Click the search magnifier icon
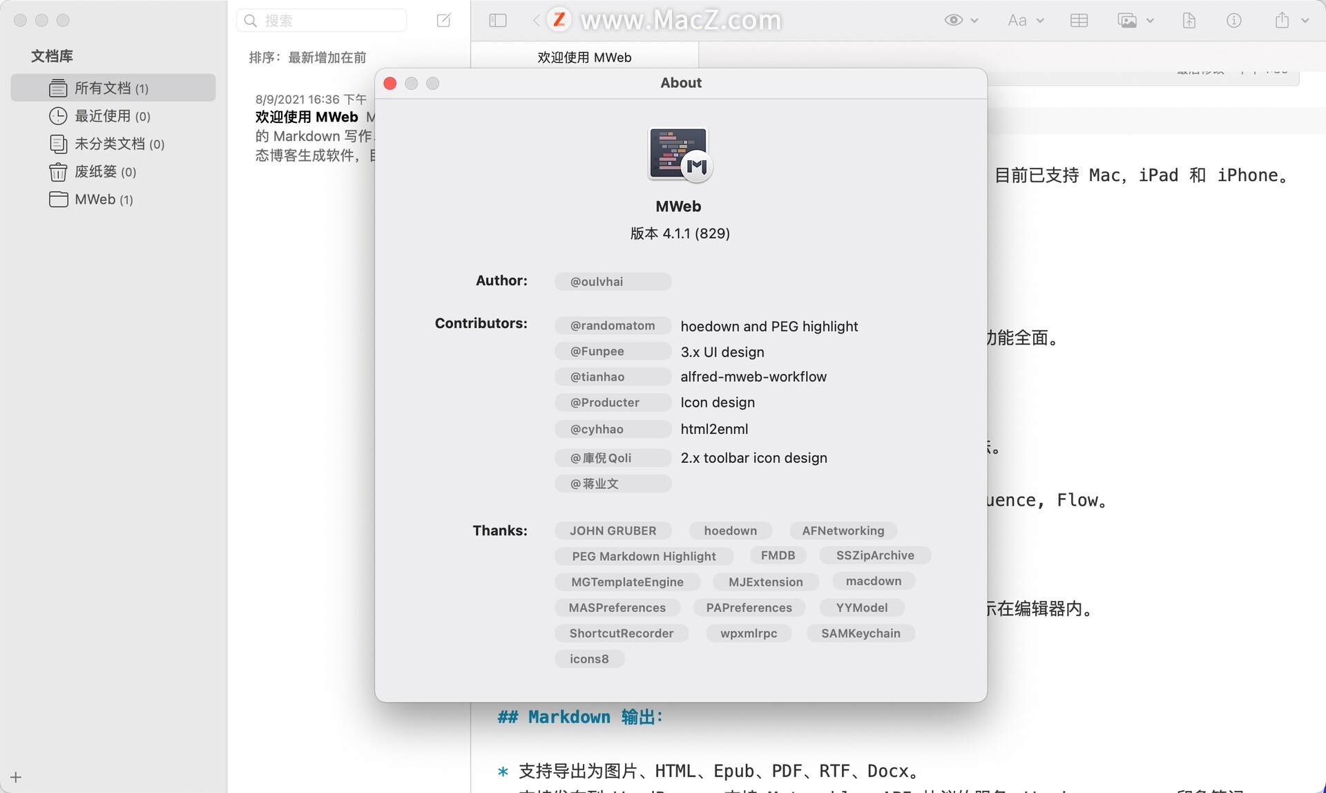The image size is (1326, 793). [251, 21]
